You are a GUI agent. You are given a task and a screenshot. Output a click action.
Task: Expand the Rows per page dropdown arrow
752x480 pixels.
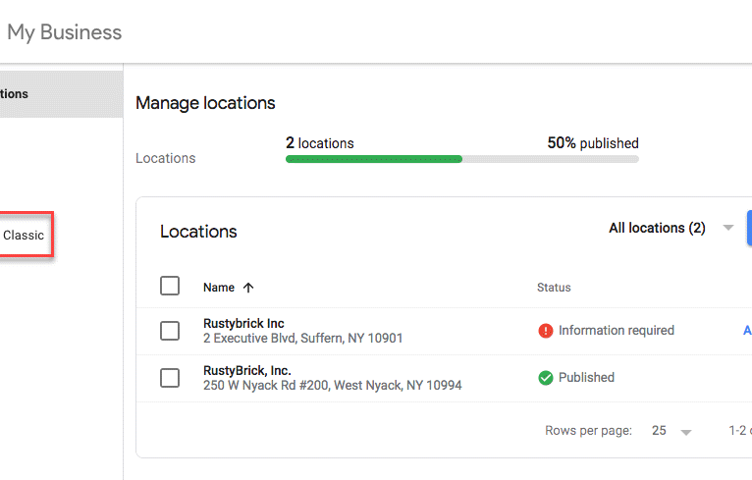click(686, 432)
